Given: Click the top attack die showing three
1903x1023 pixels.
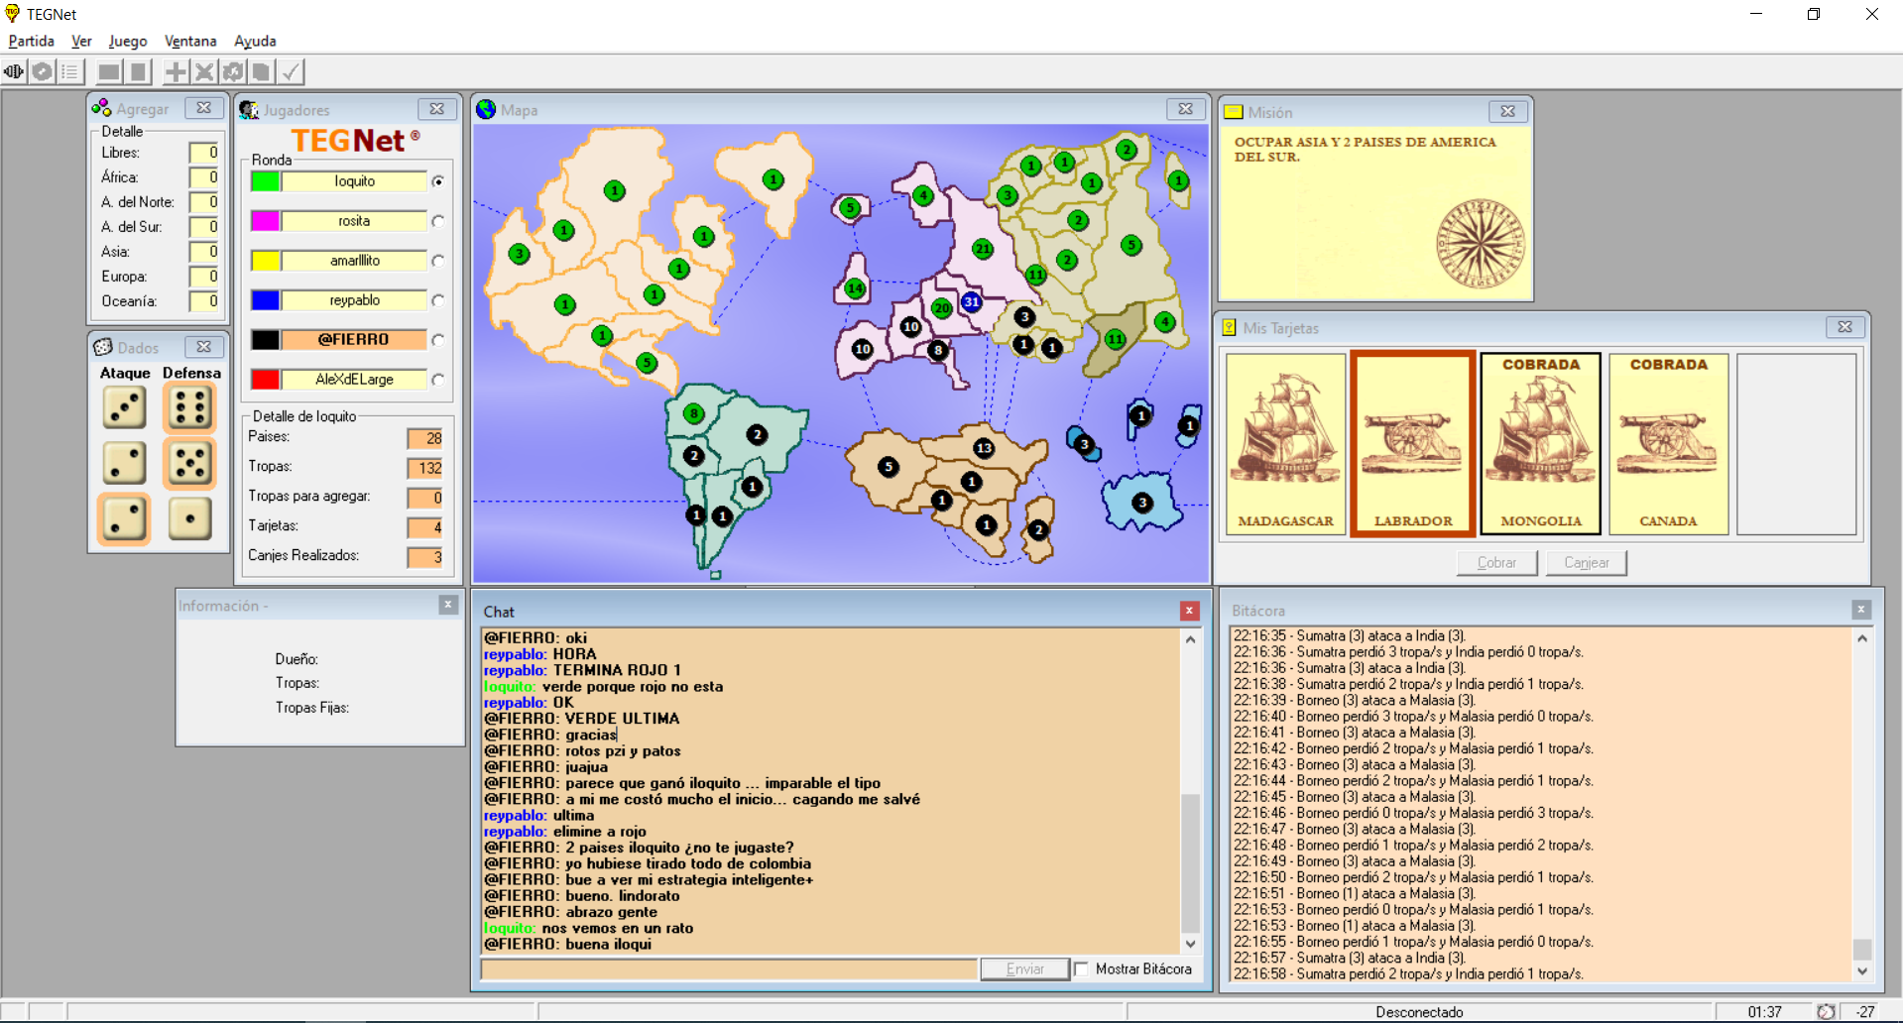Looking at the screenshot, I should [124, 407].
